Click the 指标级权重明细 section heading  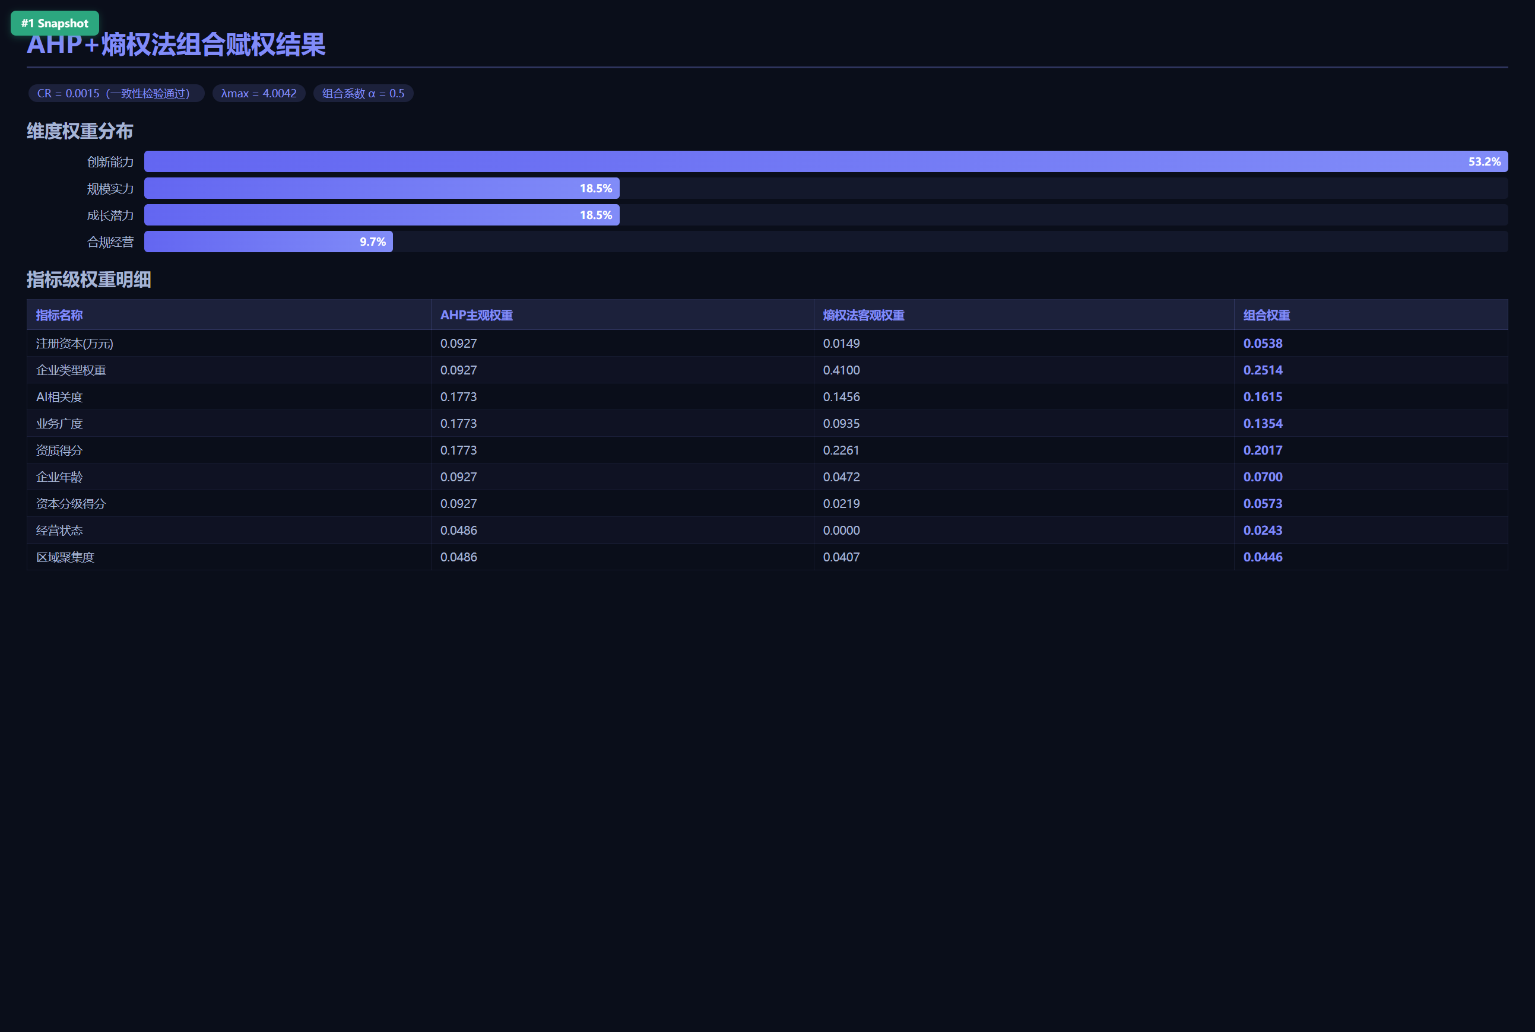click(x=89, y=280)
